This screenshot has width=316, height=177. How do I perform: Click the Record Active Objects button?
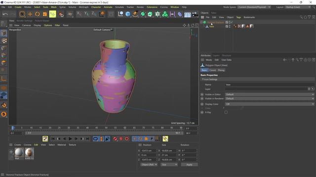[115, 139]
